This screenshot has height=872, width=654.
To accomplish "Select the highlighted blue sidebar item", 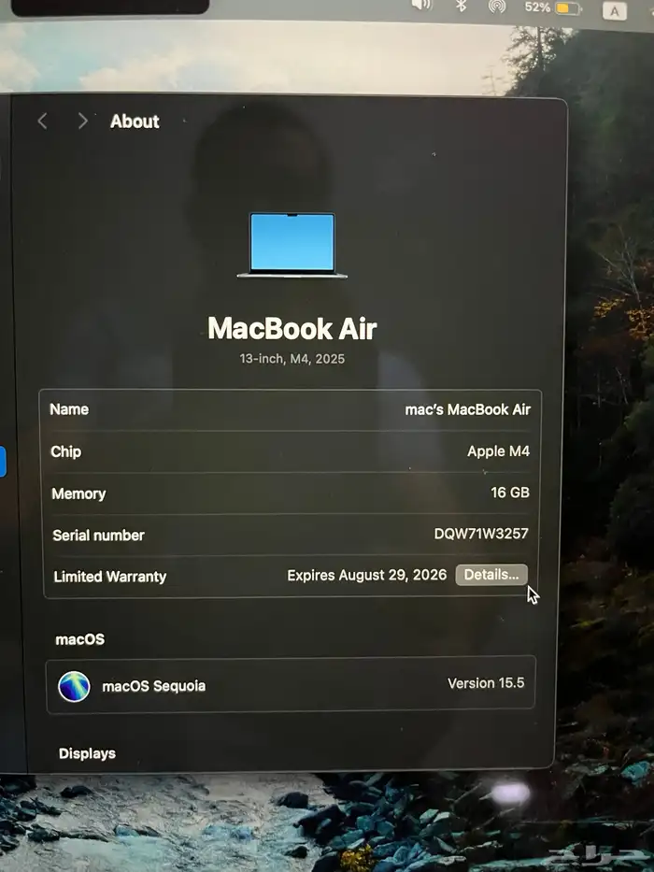I will click(x=3, y=462).
